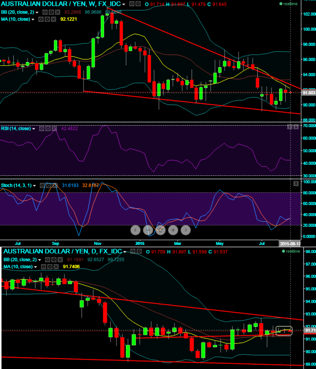Zoom in using the plus button
The image size is (316, 369).
173,230
